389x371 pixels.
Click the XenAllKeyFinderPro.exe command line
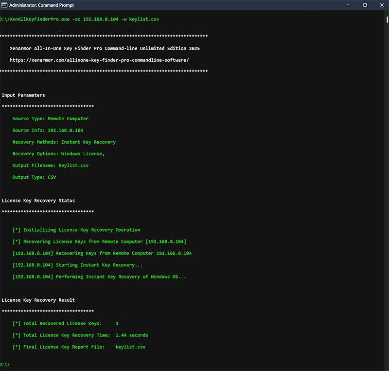tap(79, 19)
